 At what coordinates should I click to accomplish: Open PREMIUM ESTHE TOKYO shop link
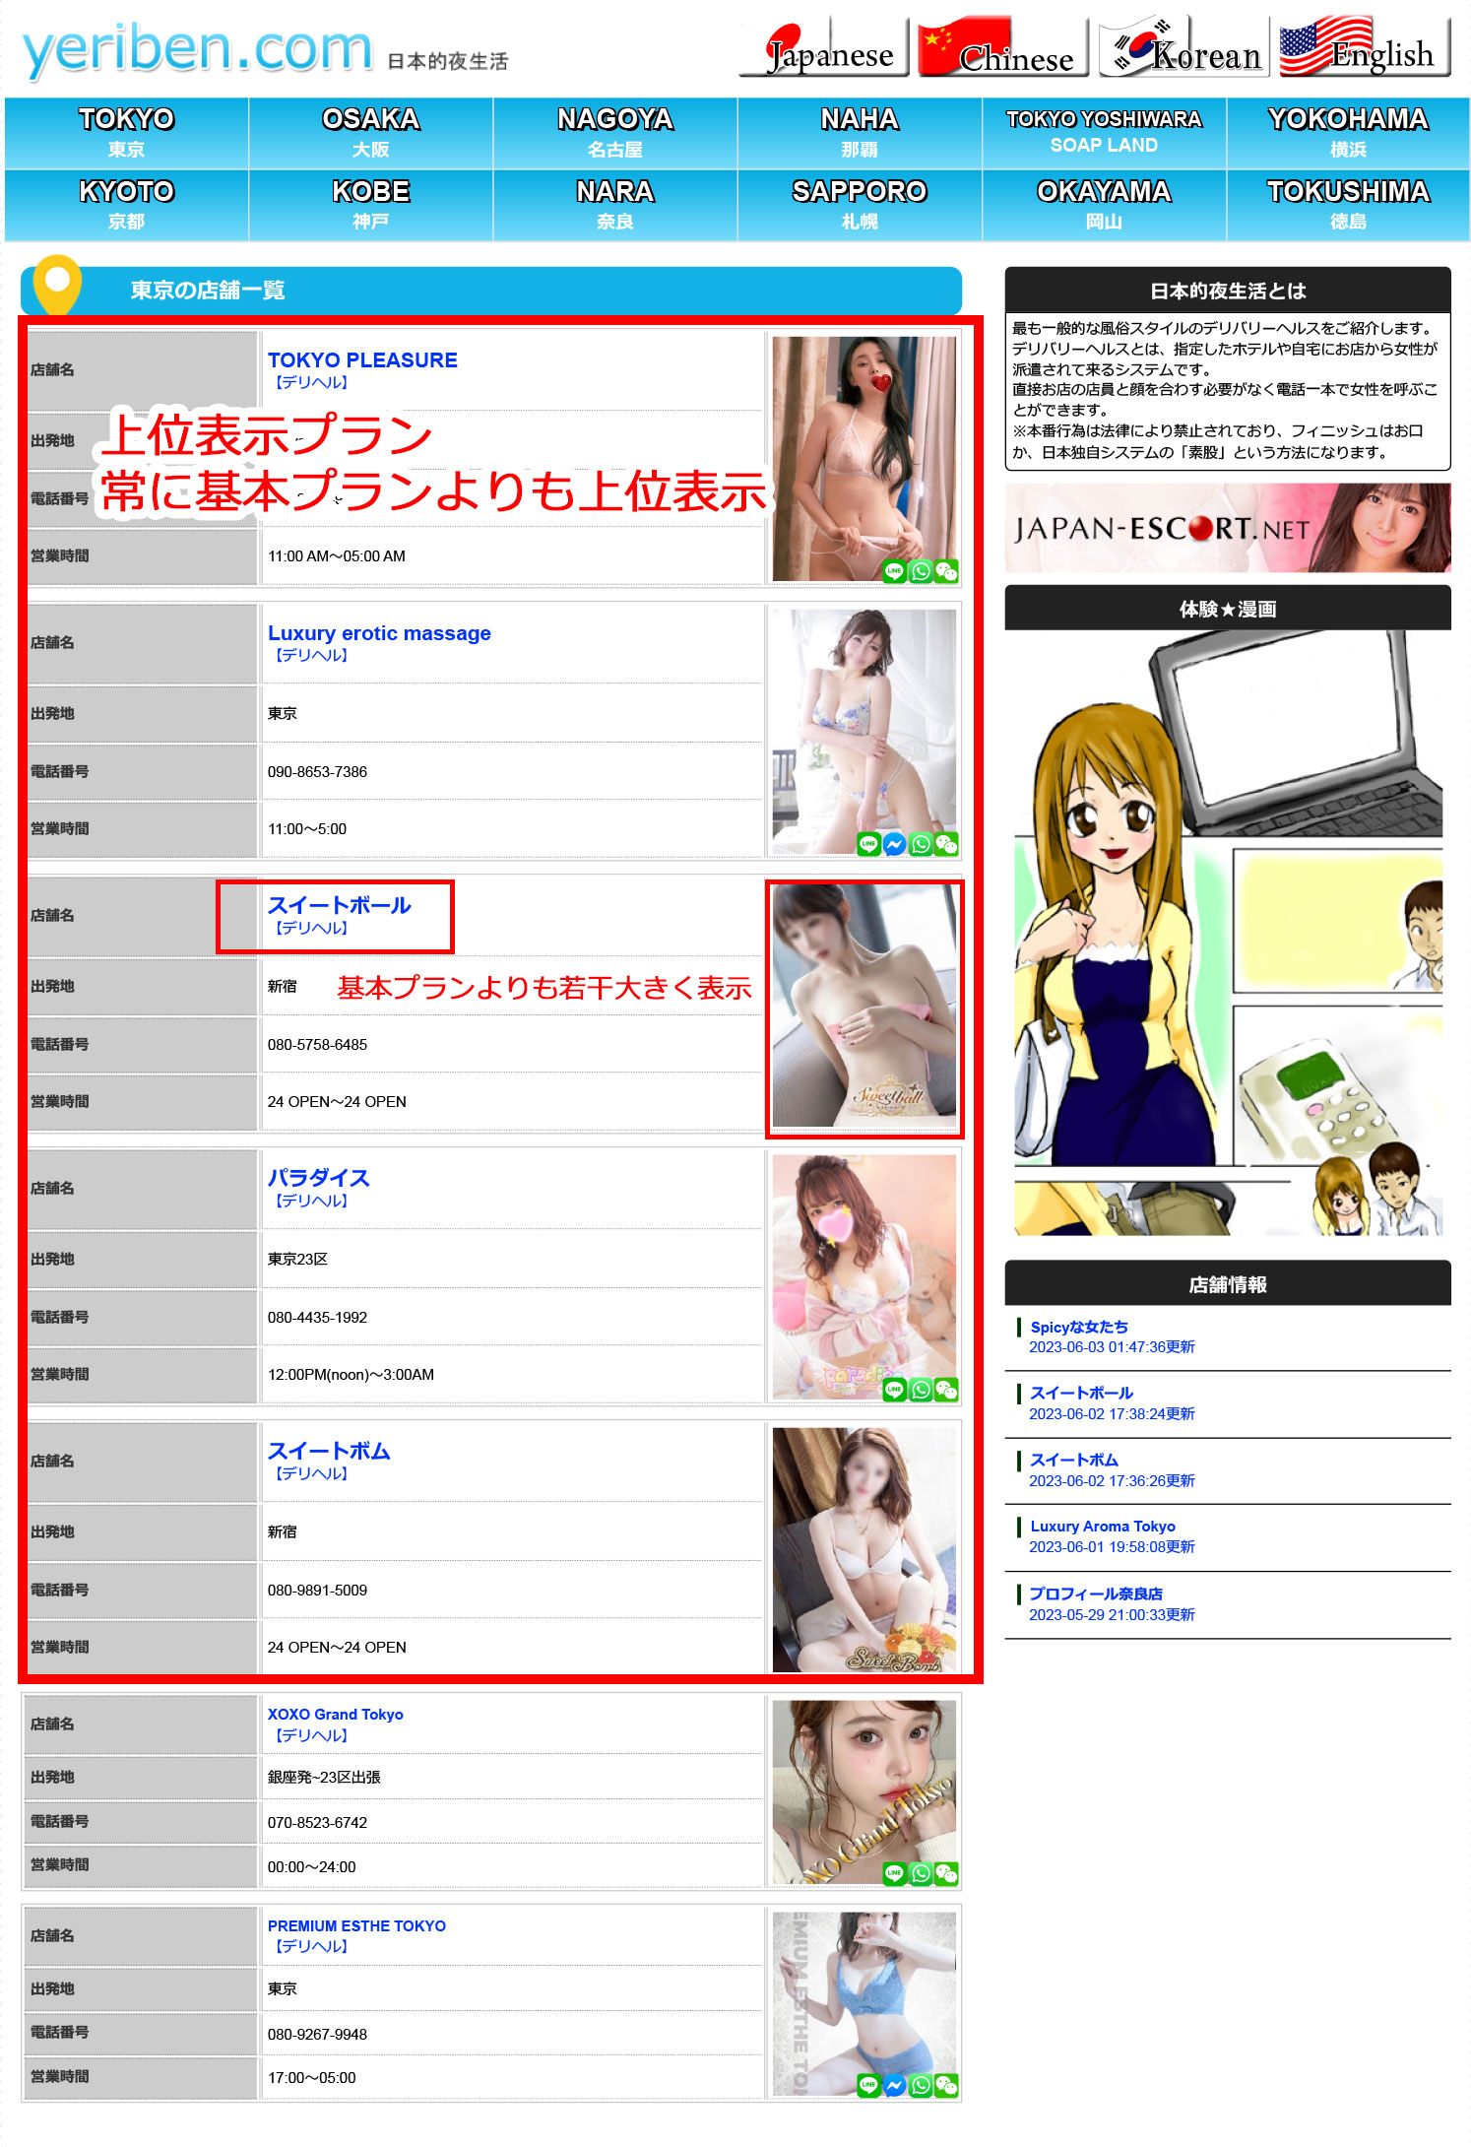click(356, 1926)
